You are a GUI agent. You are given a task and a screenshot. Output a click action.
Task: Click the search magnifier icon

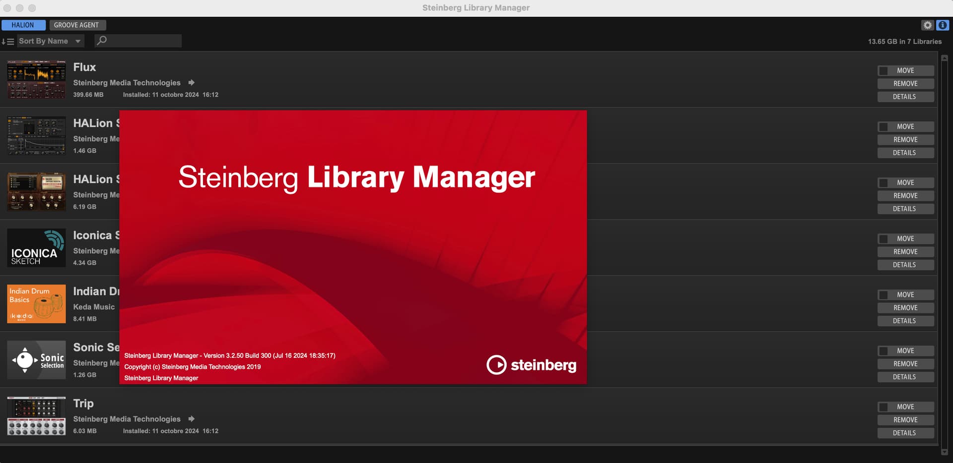point(101,41)
